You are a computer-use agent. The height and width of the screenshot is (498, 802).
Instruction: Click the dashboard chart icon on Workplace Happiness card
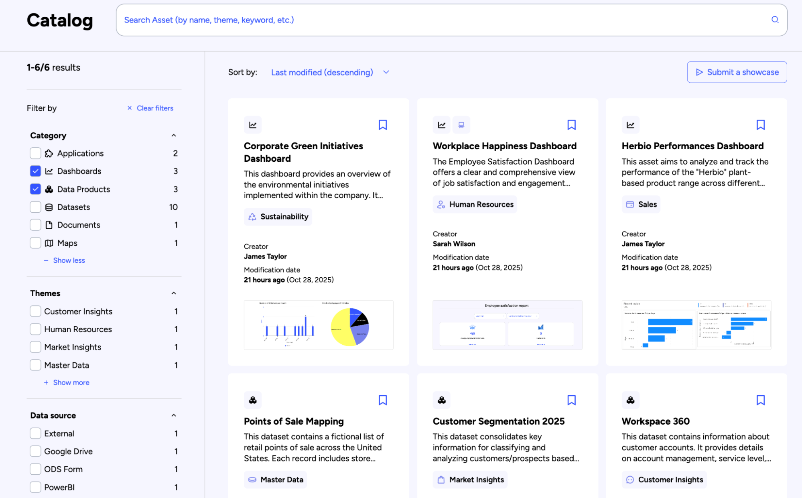point(441,125)
